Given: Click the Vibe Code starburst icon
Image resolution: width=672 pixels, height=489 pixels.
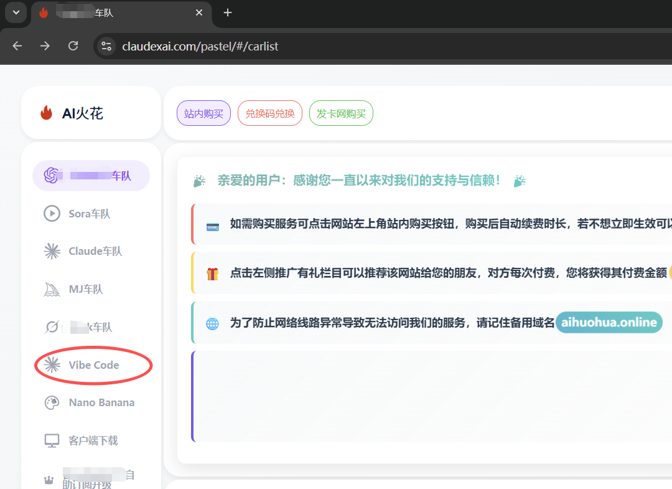Looking at the screenshot, I should (52, 365).
